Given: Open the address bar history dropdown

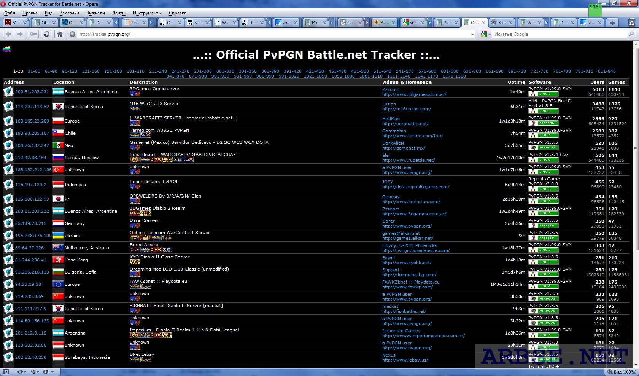Looking at the screenshot, I should (472, 34).
